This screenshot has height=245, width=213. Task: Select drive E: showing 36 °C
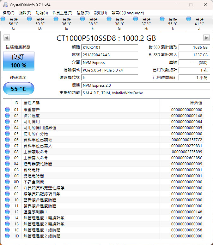66,24
